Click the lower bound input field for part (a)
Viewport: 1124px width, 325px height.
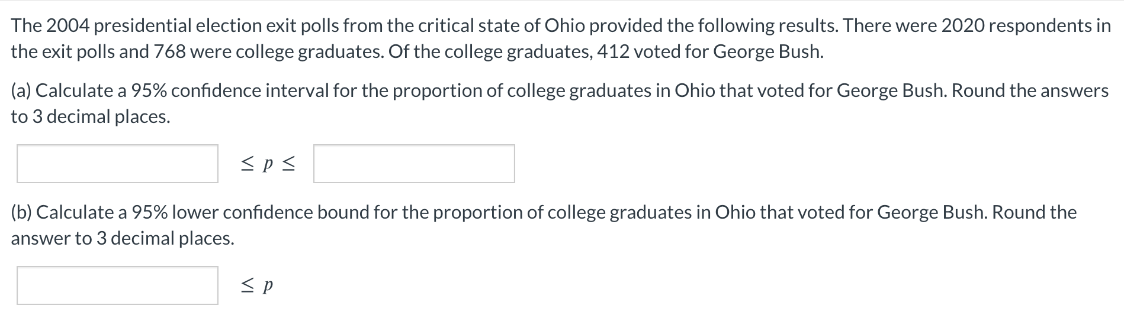pyautogui.click(x=117, y=164)
